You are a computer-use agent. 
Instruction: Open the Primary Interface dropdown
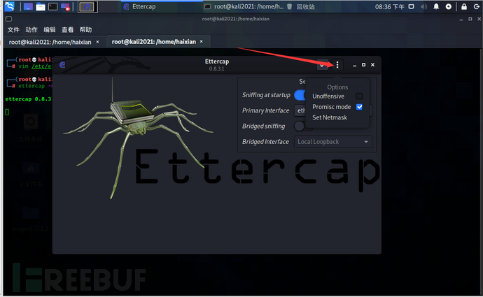(x=300, y=110)
